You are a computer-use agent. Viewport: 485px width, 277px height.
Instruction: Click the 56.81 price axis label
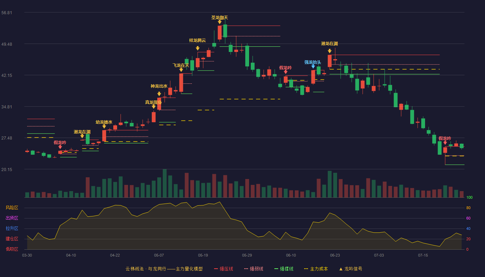tap(7, 13)
